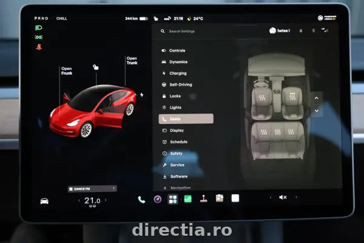Tap the passenger airbag indicator
Screen dimensions: 364x243
pyautogui.click(x=327, y=18)
